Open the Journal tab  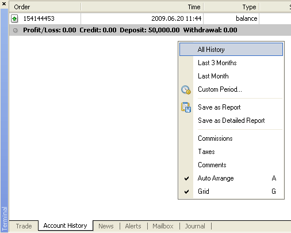point(195,226)
